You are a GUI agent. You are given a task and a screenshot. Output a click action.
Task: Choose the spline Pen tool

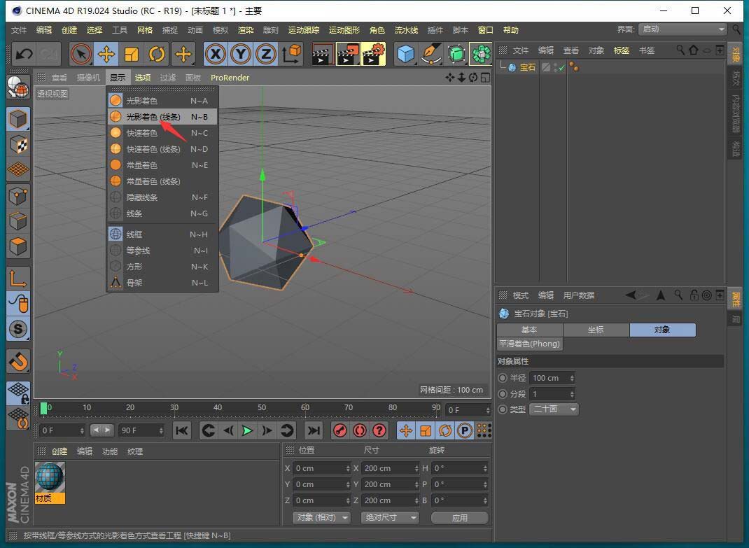(431, 54)
